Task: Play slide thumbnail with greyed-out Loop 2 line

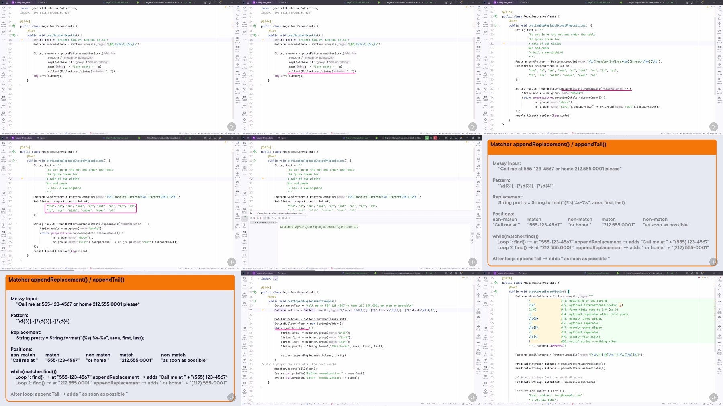Action: (x=231, y=397)
